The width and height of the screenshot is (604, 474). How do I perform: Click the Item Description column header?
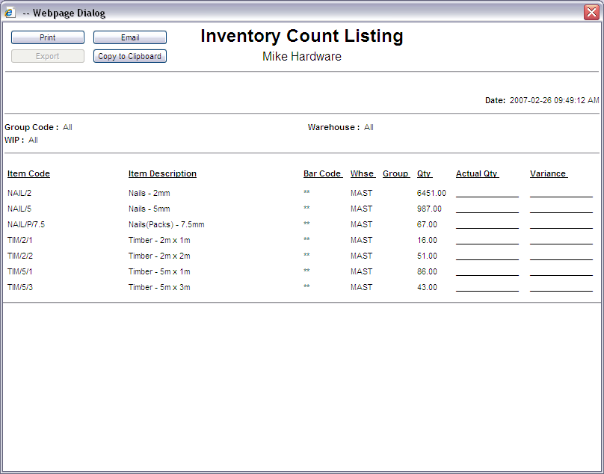point(162,173)
